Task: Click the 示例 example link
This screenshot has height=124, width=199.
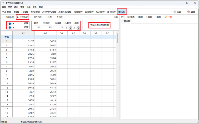Action: click(116, 17)
